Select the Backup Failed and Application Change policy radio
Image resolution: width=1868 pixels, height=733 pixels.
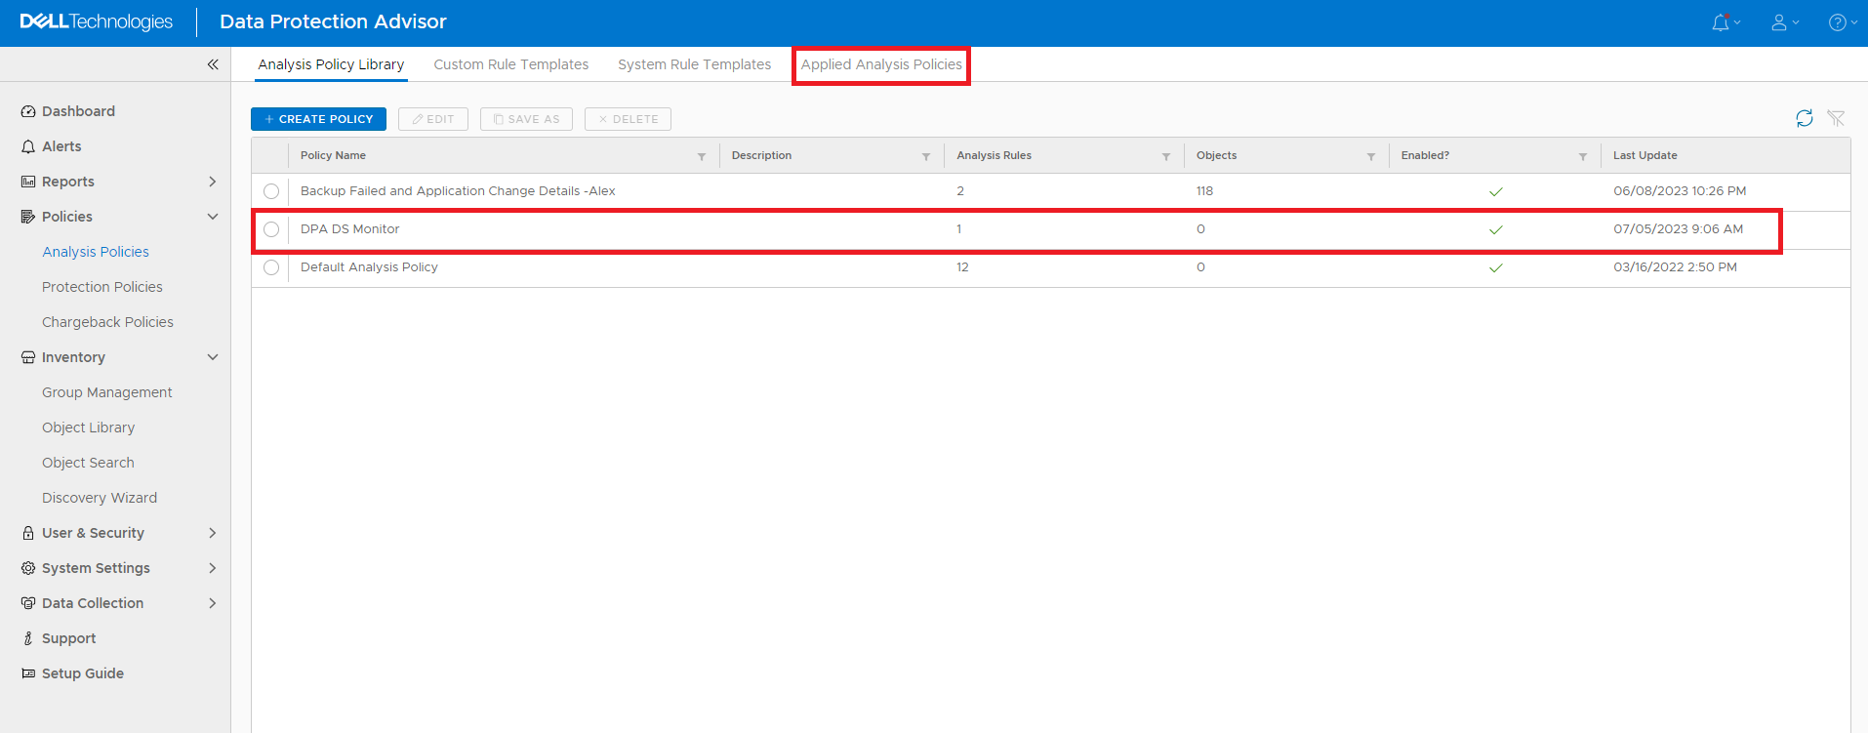tap(271, 191)
